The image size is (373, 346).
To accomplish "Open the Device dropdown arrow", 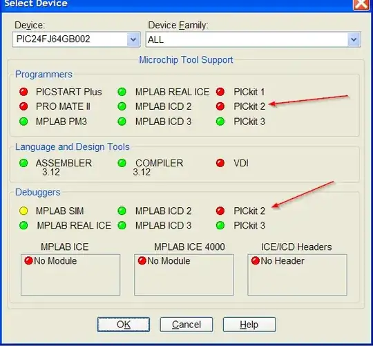I will click(x=133, y=39).
